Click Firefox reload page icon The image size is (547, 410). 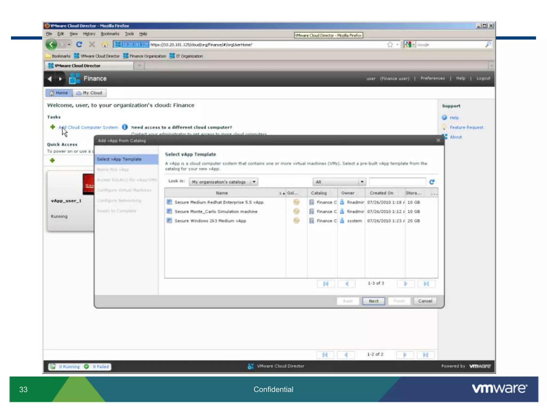pos(79,44)
